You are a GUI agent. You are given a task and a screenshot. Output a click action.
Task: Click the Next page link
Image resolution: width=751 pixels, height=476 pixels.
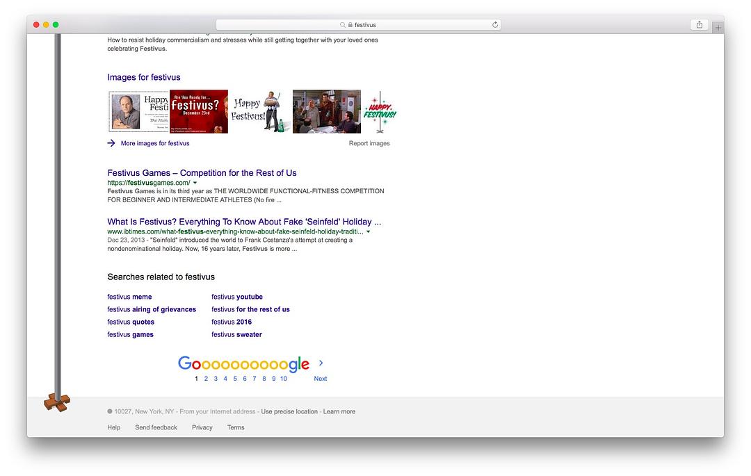coord(320,379)
